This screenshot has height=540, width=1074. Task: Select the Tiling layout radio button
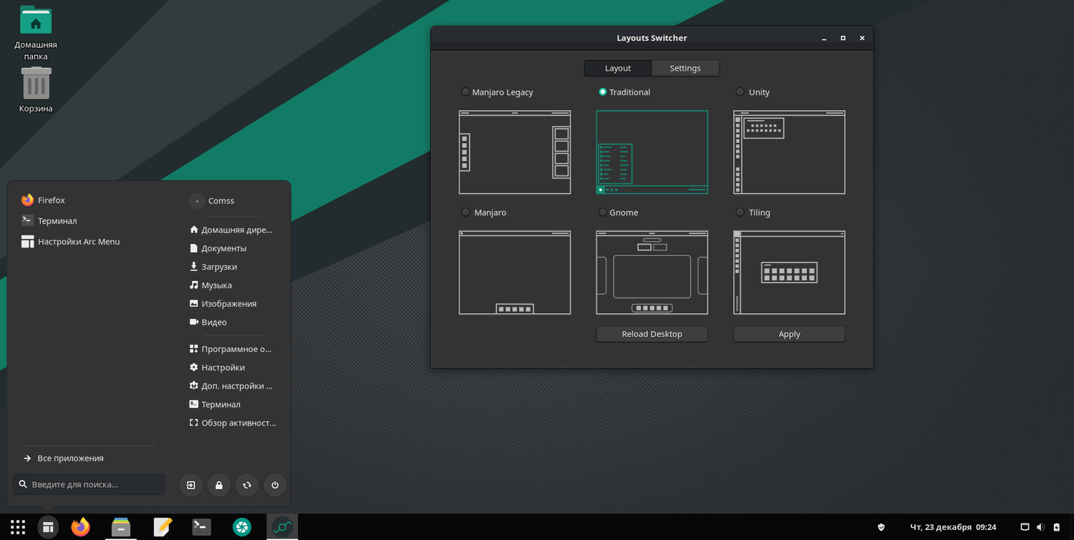click(740, 212)
